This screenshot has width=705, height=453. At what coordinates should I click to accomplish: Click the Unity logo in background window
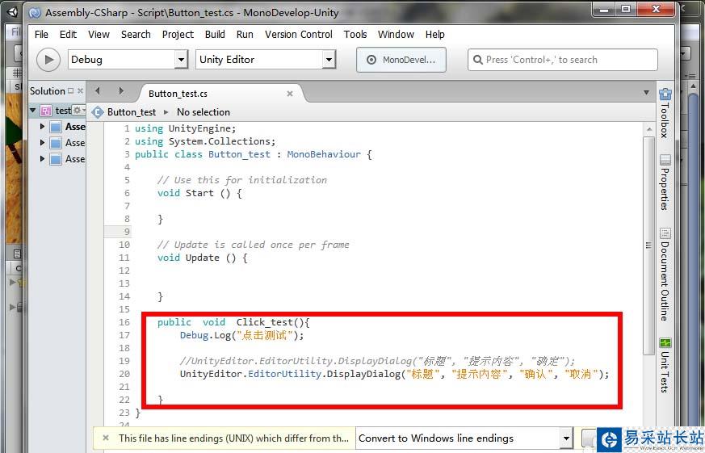(13, 11)
